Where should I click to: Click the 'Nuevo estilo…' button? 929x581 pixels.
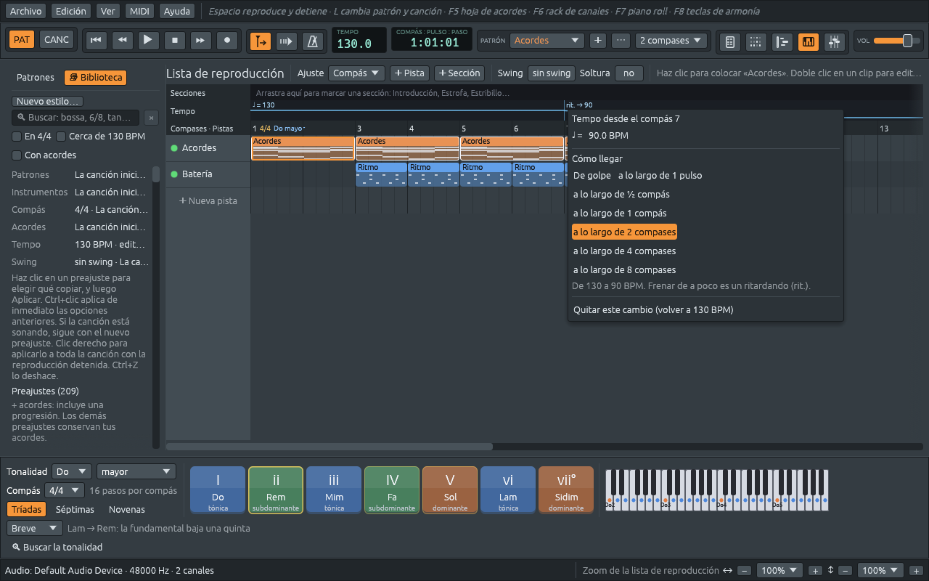coord(47,102)
